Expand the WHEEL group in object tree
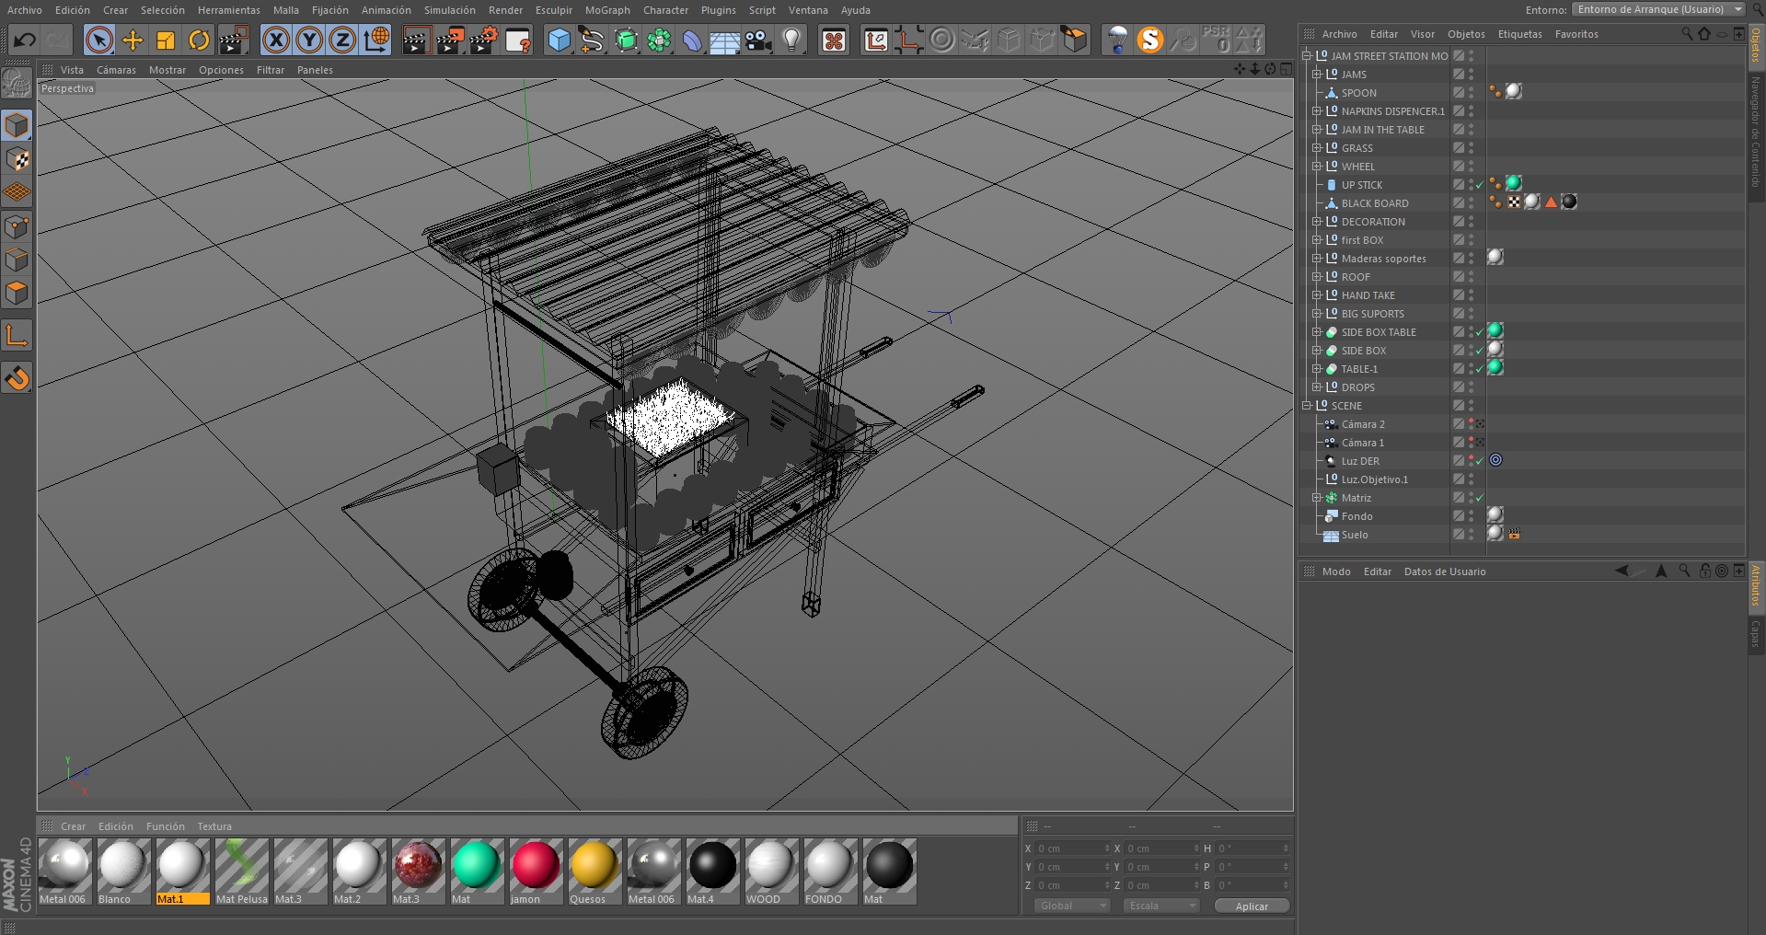 1317,167
